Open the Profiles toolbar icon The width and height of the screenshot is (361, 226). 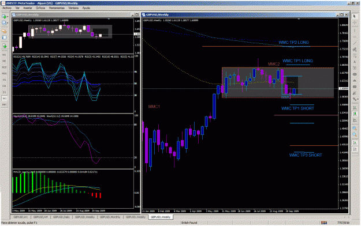(x=4, y=23)
